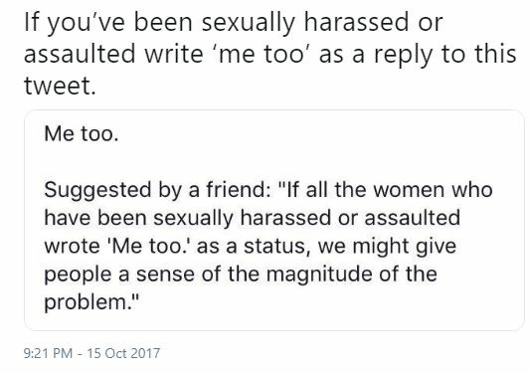Click the word 'problem."' ending the quote
The image size is (530, 373).
(x=91, y=302)
